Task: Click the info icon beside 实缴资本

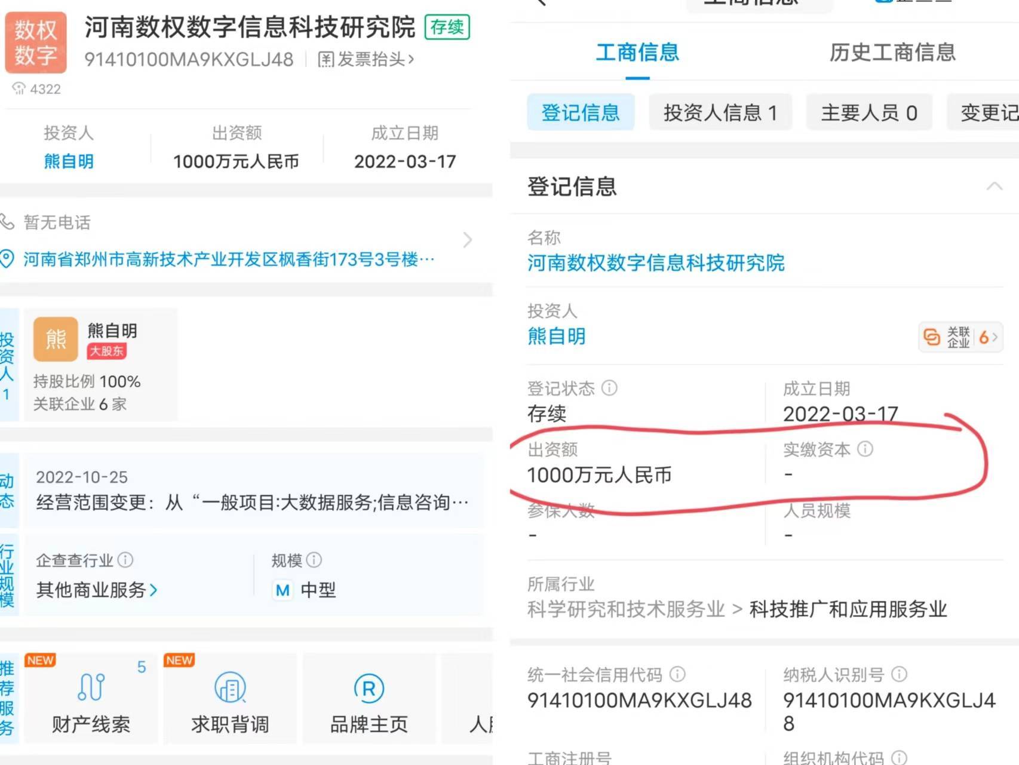Action: point(865,449)
